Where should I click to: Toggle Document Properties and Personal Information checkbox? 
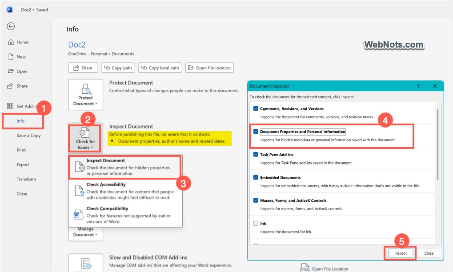[256, 132]
